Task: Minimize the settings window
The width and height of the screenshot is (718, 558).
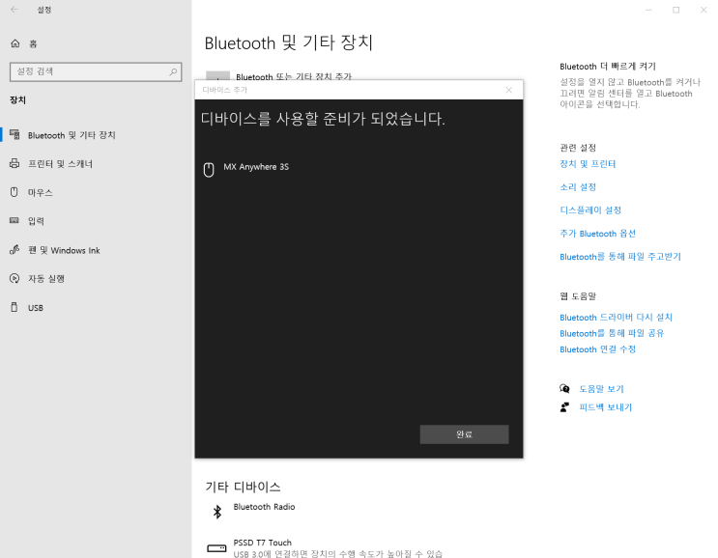Action: coord(648,10)
